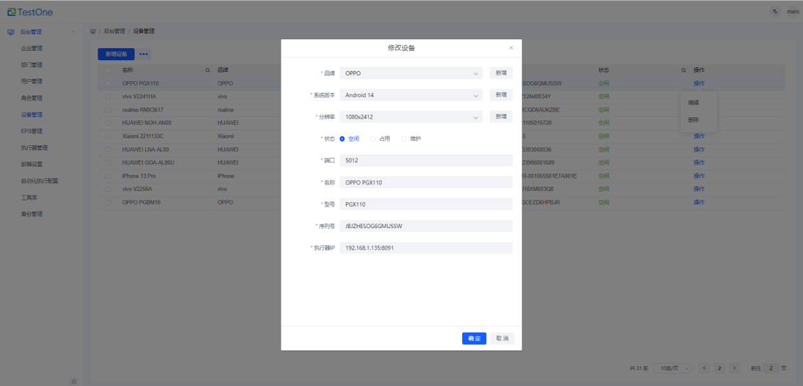
Task: Open 部门管理 in the sidebar
Action: (32, 65)
